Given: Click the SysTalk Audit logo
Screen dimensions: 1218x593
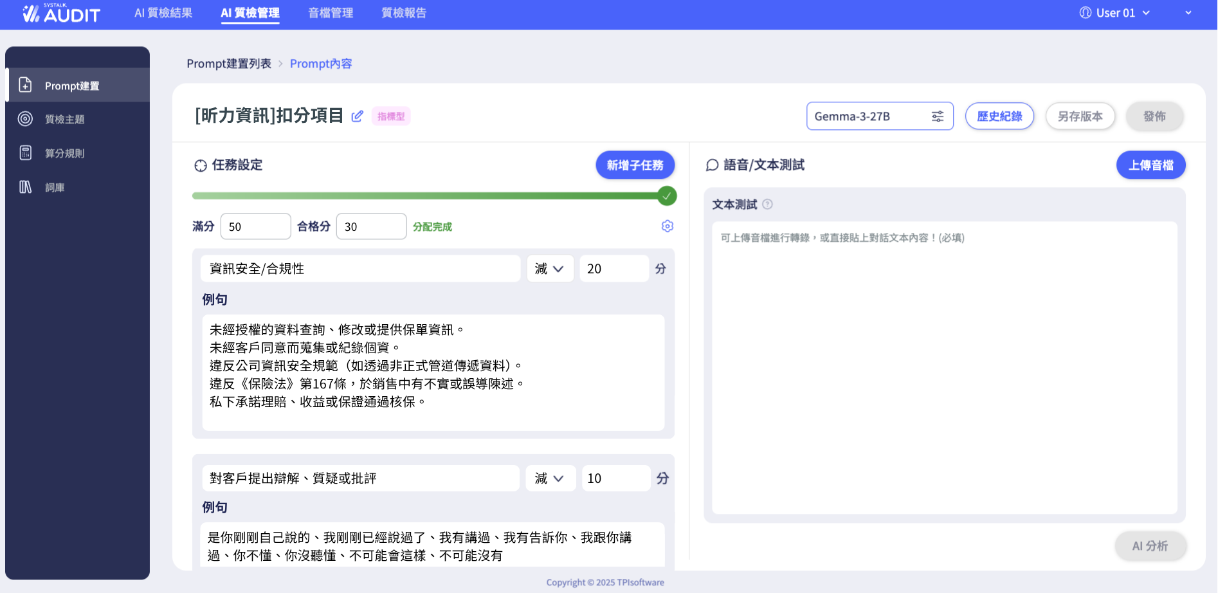Looking at the screenshot, I should 62,14.
